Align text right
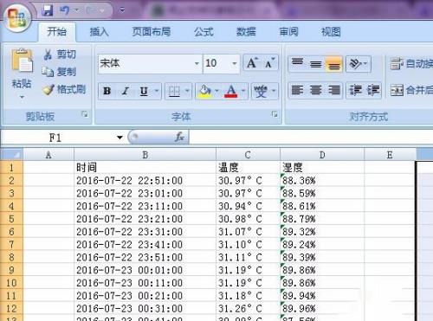The image size is (433, 321). pyautogui.click(x=333, y=90)
